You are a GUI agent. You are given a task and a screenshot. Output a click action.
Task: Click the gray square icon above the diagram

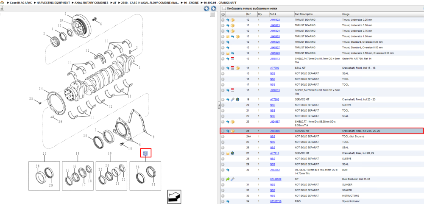[x=212, y=14]
